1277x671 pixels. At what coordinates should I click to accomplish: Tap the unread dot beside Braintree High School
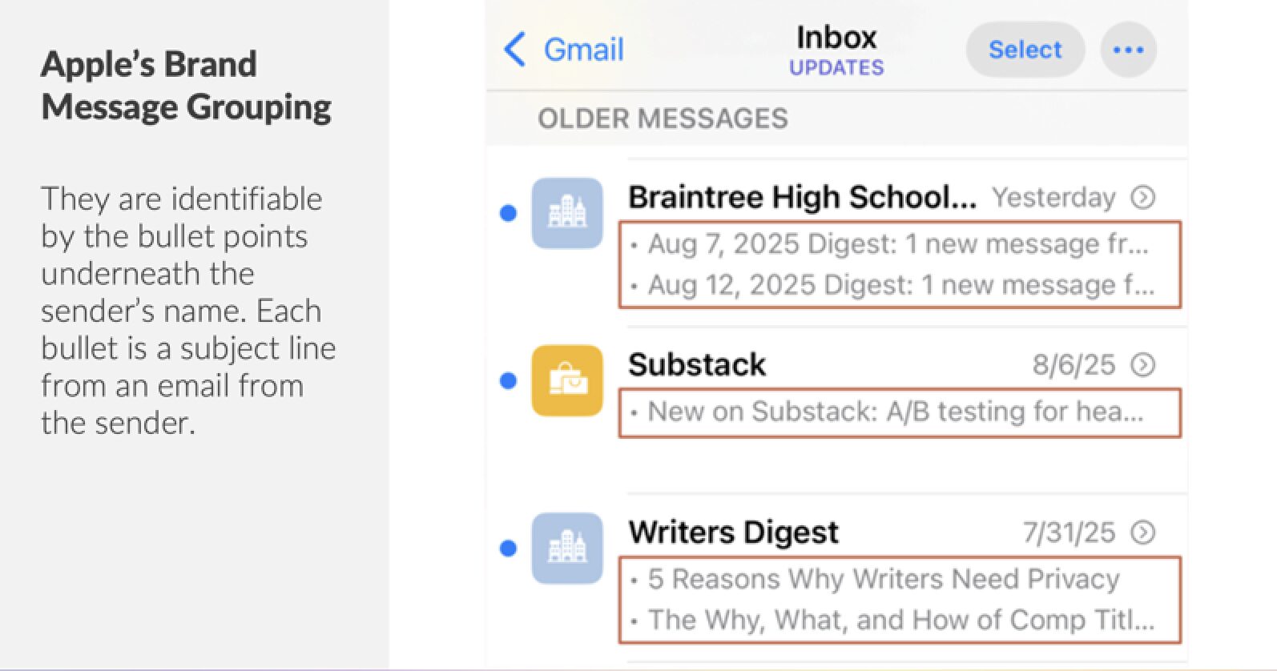point(508,213)
